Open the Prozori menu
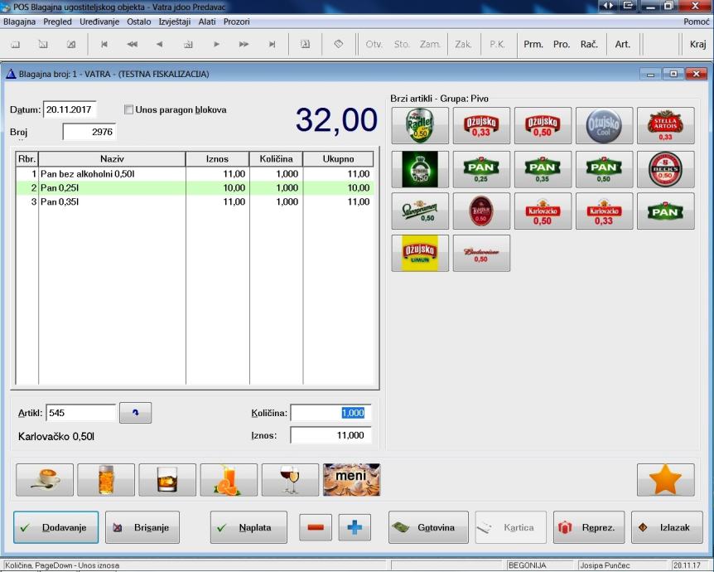 click(x=236, y=22)
